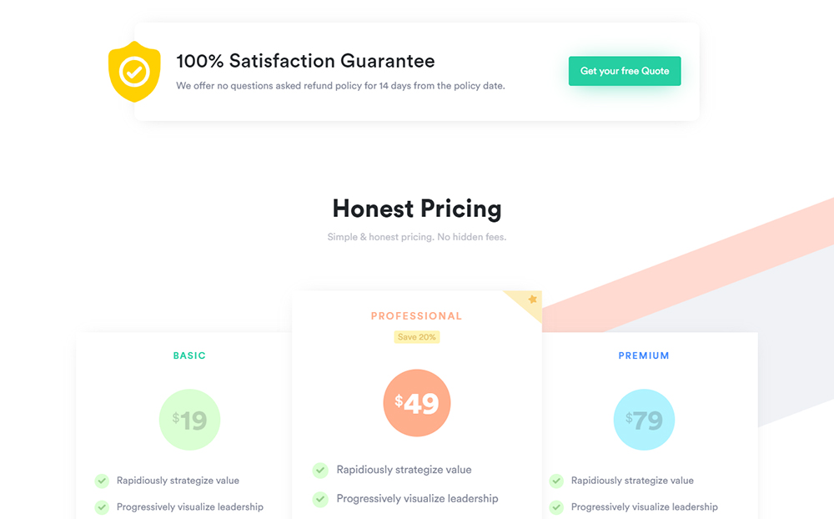The height and width of the screenshot is (519, 834).
Task: Click the $79 Premium price circle
Action: tap(644, 420)
